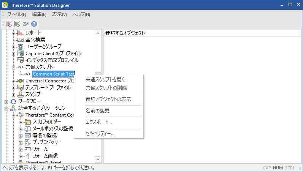The image size is (303, 172).
Task: Collapse the 統合するアプリケーション node
Action: 6,109
